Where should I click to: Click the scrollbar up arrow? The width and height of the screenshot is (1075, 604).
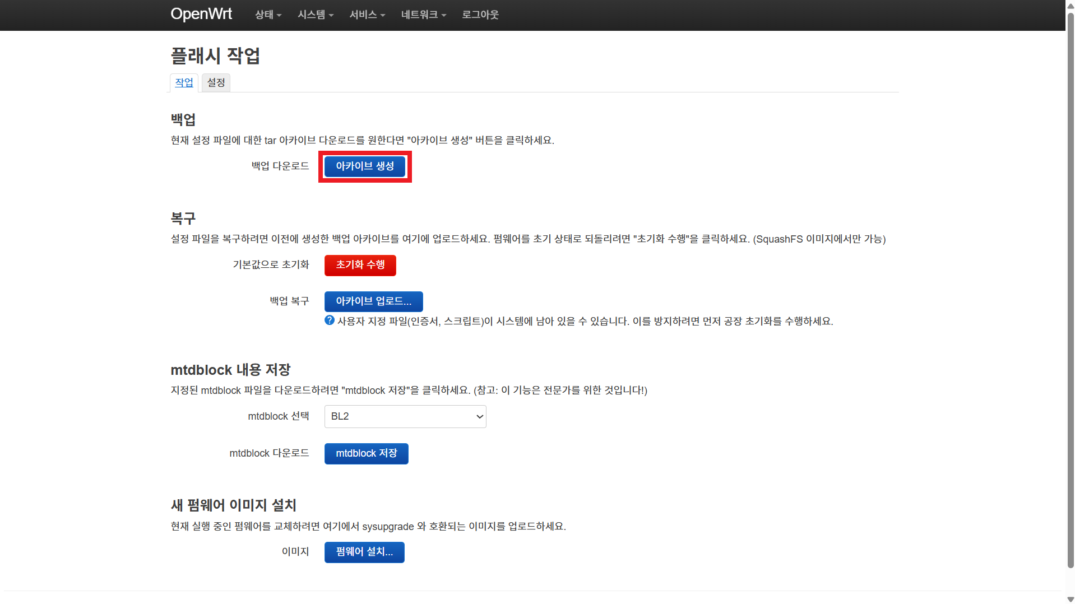pos(1070,4)
